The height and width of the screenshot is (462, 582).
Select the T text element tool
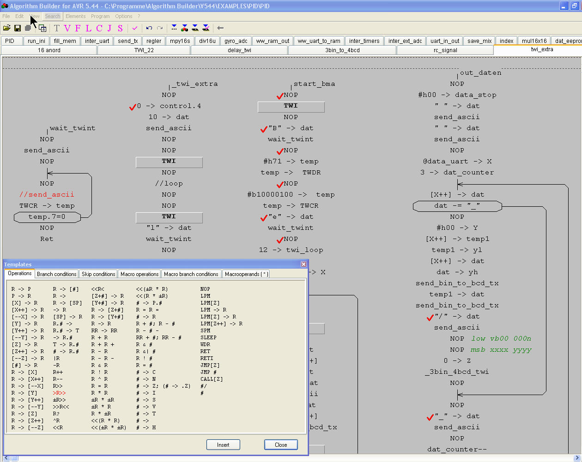[x=57, y=28]
